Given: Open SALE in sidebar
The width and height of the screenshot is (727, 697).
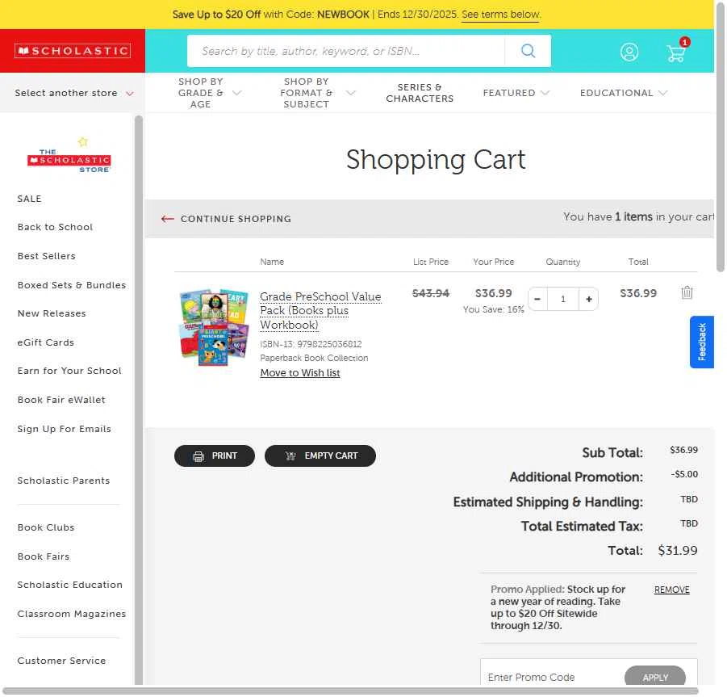Looking at the screenshot, I should [29, 199].
